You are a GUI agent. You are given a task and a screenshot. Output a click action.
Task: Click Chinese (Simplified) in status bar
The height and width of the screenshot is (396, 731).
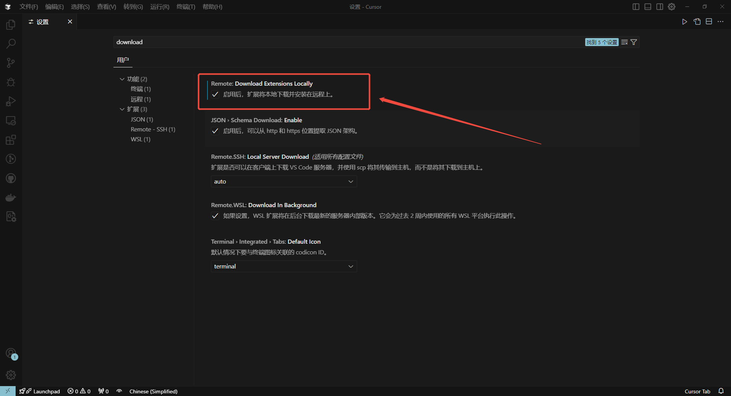point(153,391)
